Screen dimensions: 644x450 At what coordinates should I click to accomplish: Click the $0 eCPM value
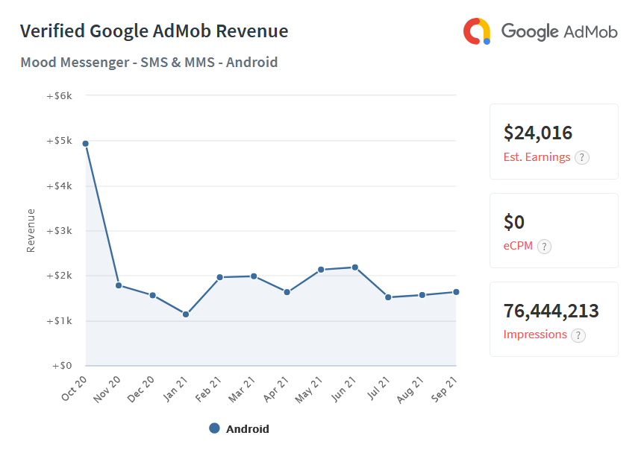pos(514,222)
